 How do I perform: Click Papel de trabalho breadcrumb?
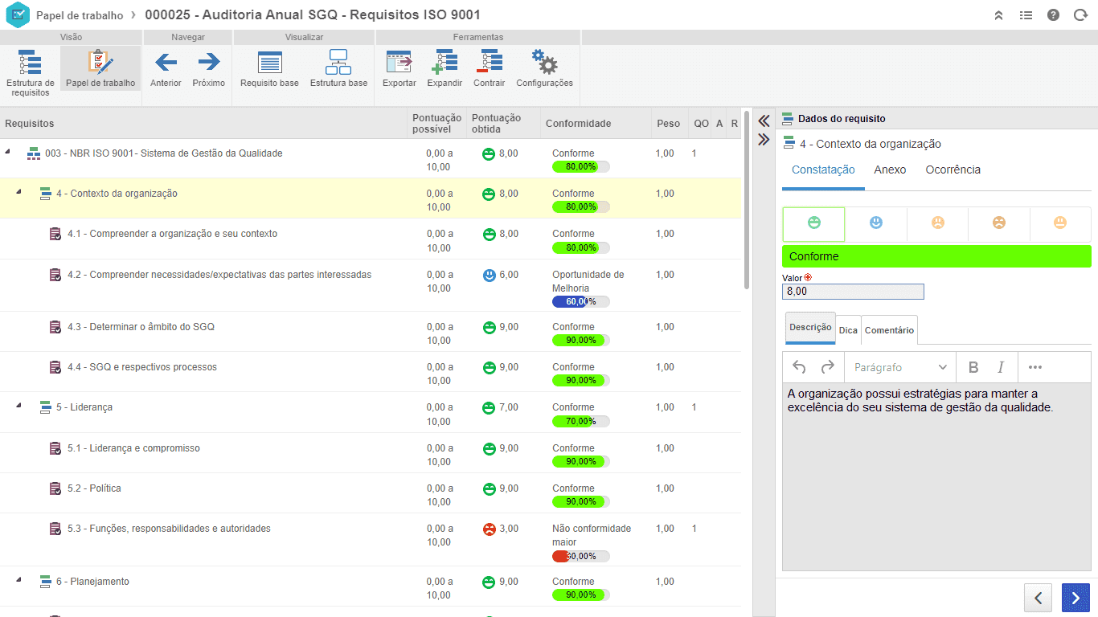coord(80,15)
